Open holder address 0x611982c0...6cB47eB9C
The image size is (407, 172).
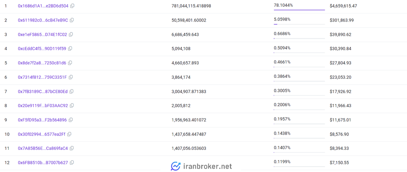click(43, 20)
